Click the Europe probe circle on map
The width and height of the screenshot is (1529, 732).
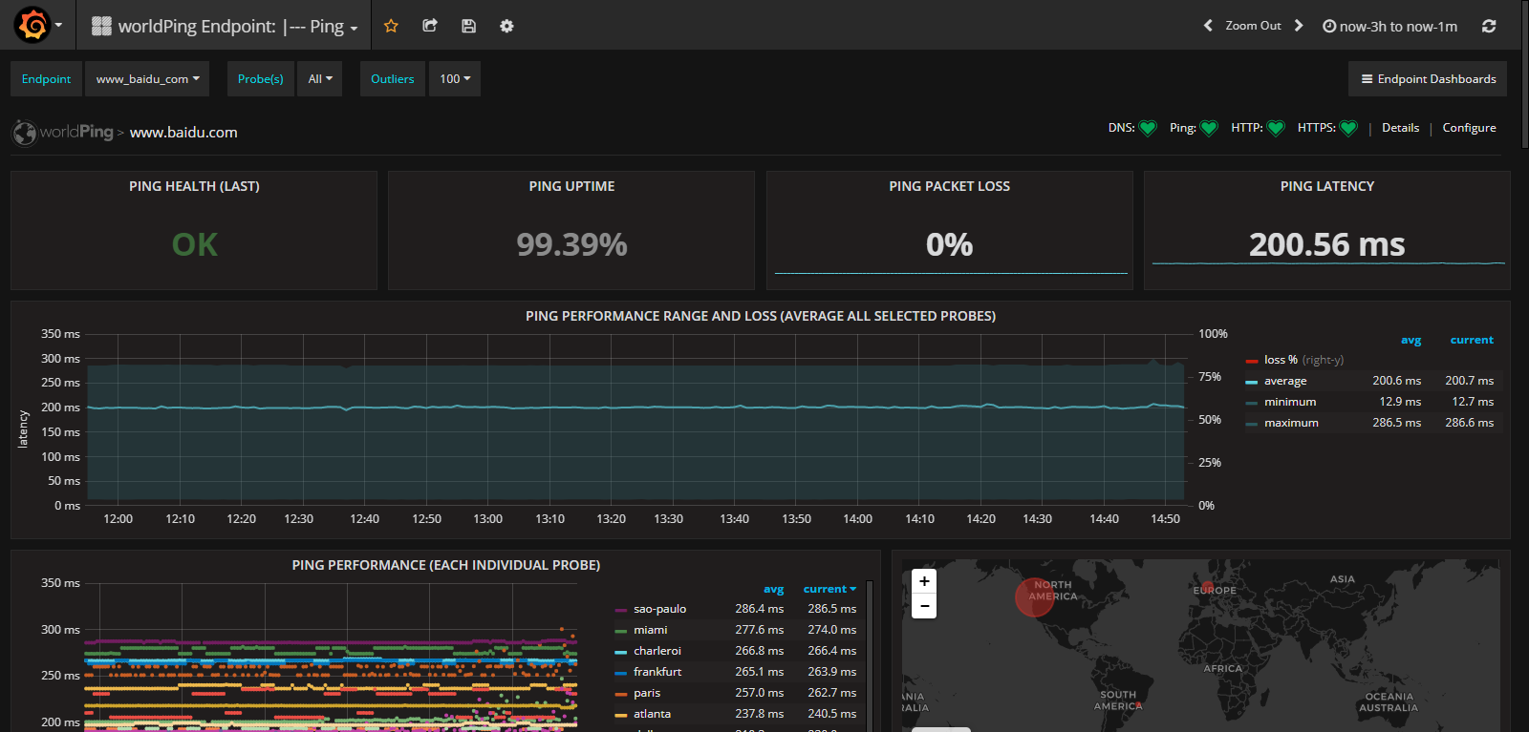pos(1207,588)
